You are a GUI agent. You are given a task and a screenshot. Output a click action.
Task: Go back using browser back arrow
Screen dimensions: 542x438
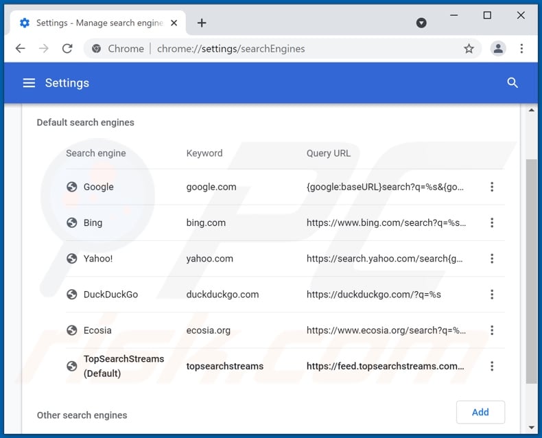21,49
